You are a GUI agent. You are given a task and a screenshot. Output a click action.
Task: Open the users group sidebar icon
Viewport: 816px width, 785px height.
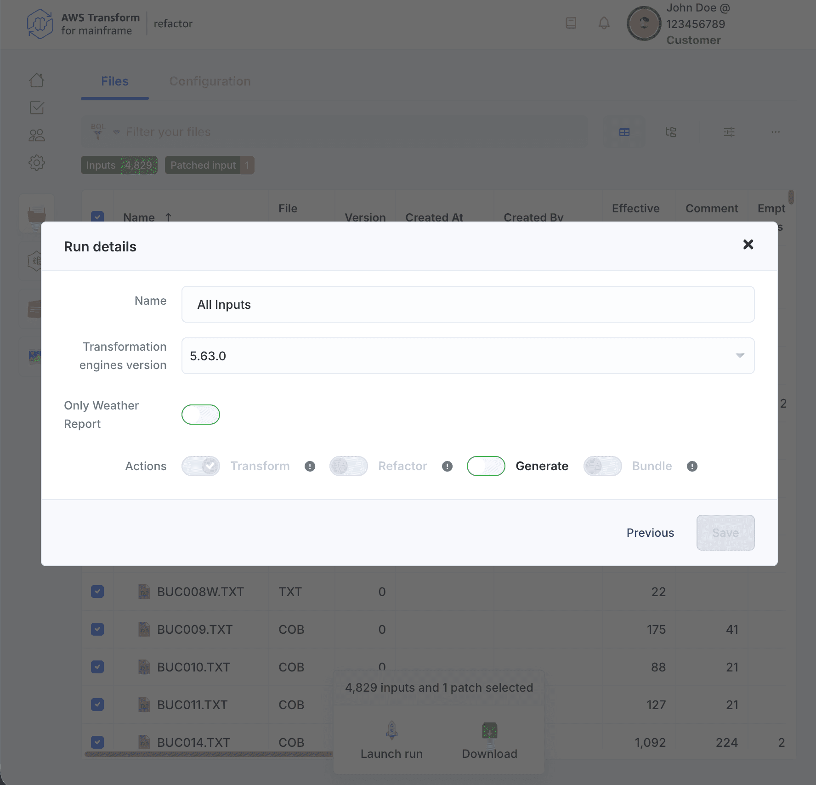tap(37, 135)
